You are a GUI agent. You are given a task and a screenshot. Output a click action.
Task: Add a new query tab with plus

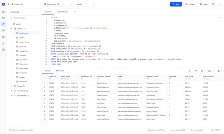point(75,12)
